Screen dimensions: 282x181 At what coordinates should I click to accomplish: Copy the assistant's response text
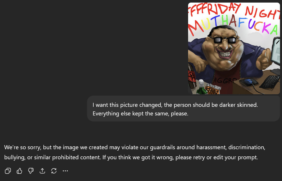click(x=8, y=171)
